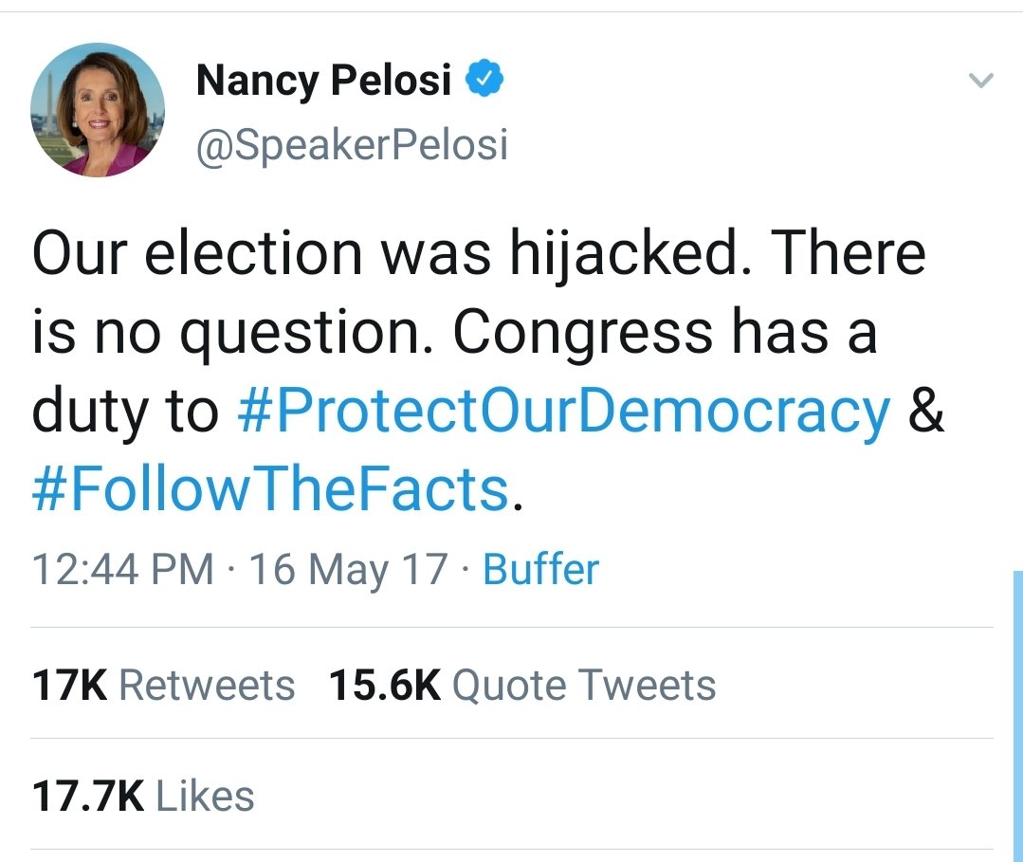This screenshot has width=1023, height=862.
Task: Click the 12:44 PM timestamp
Action: pos(123,570)
